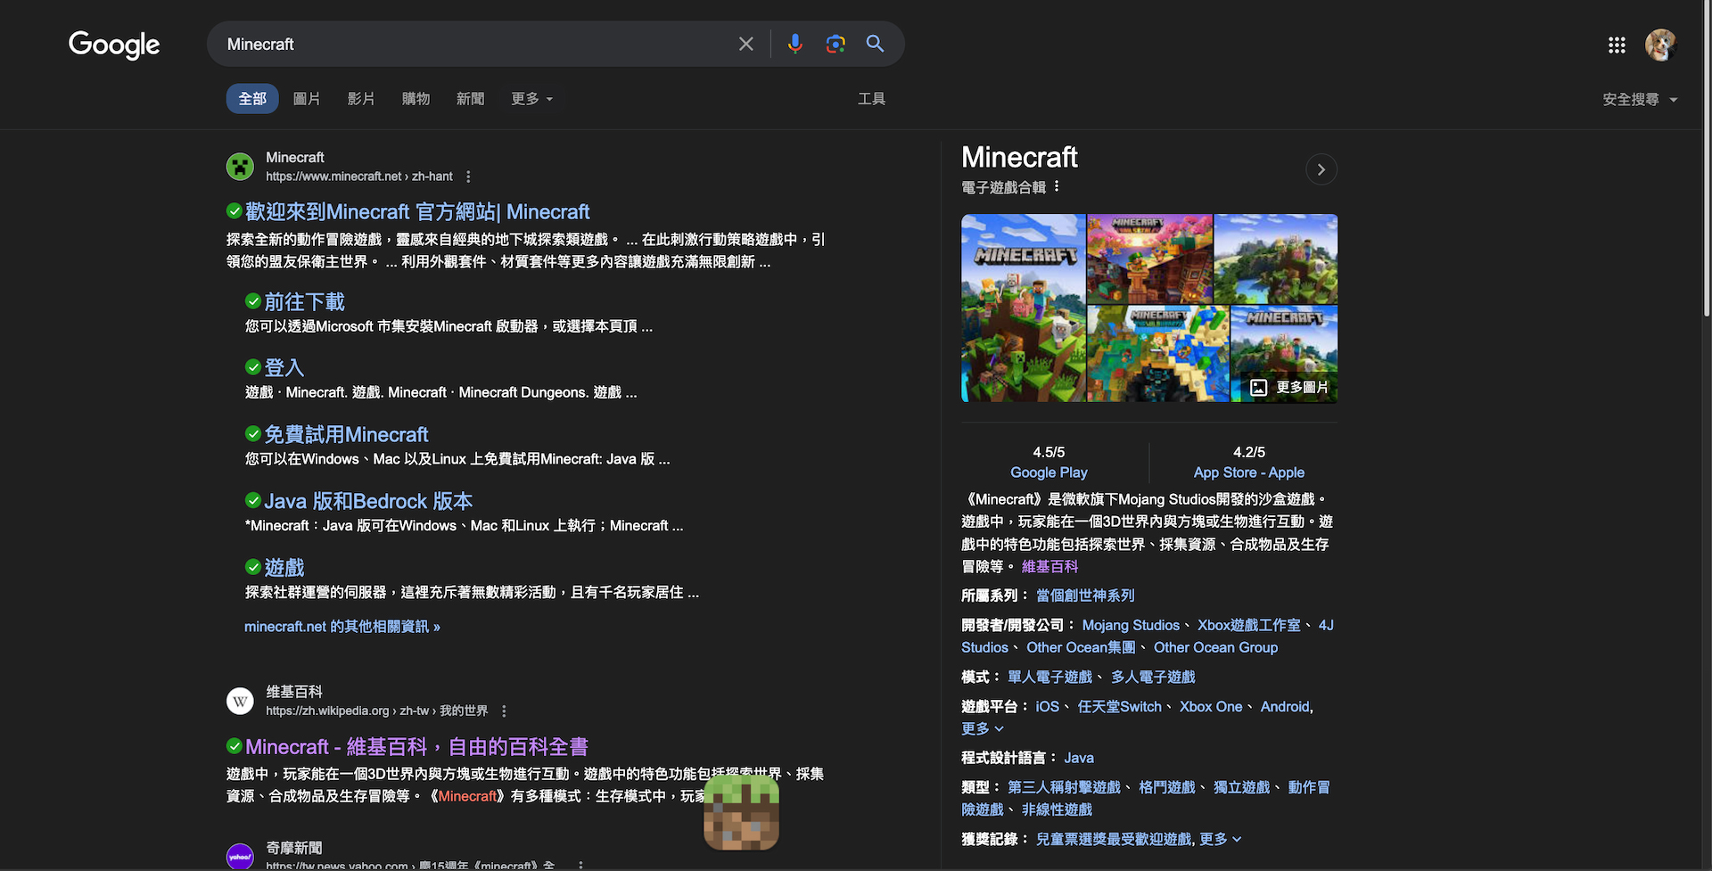Click the Minecraft creeper site favicon
Screen dimensions: 1712x871
pyautogui.click(x=240, y=167)
